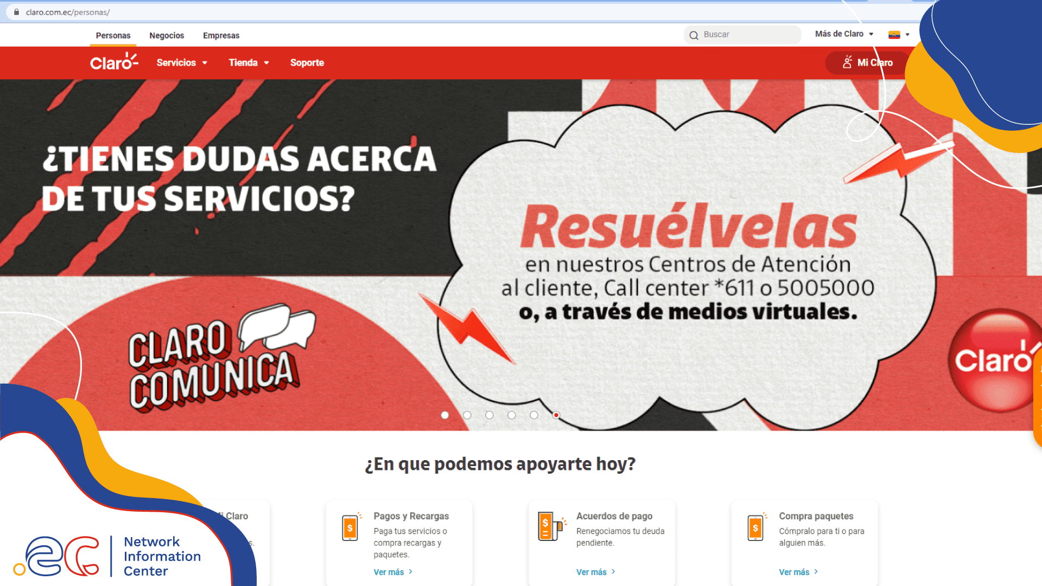The height and width of the screenshot is (586, 1042).
Task: Expand the Servicios dropdown menu
Action: click(x=182, y=62)
